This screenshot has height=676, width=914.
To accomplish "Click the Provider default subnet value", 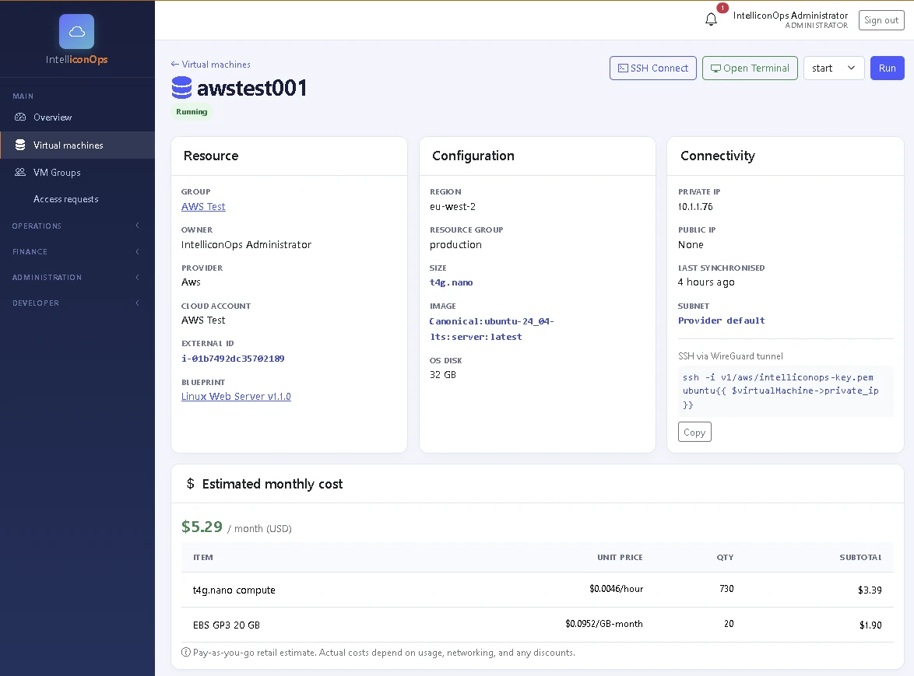I will pyautogui.click(x=721, y=320).
